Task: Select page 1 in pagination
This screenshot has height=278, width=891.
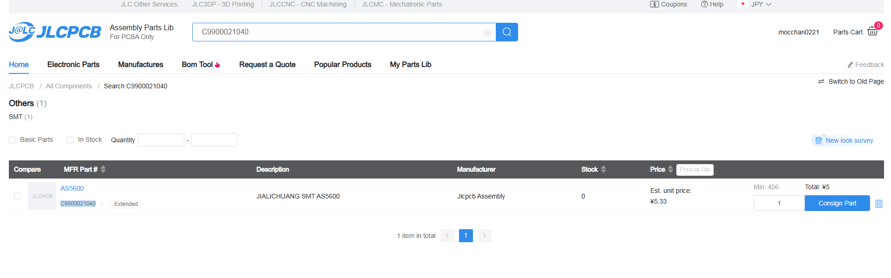Action: click(x=466, y=236)
